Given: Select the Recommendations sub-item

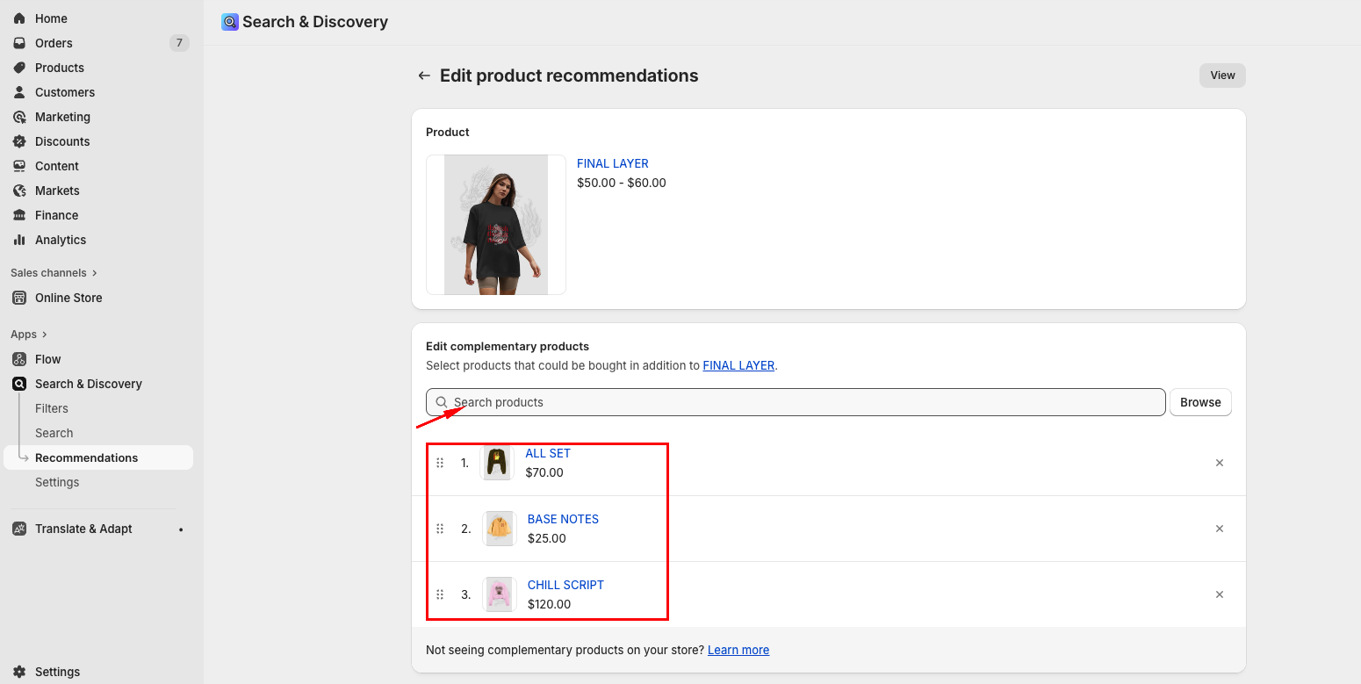Looking at the screenshot, I should [98, 457].
